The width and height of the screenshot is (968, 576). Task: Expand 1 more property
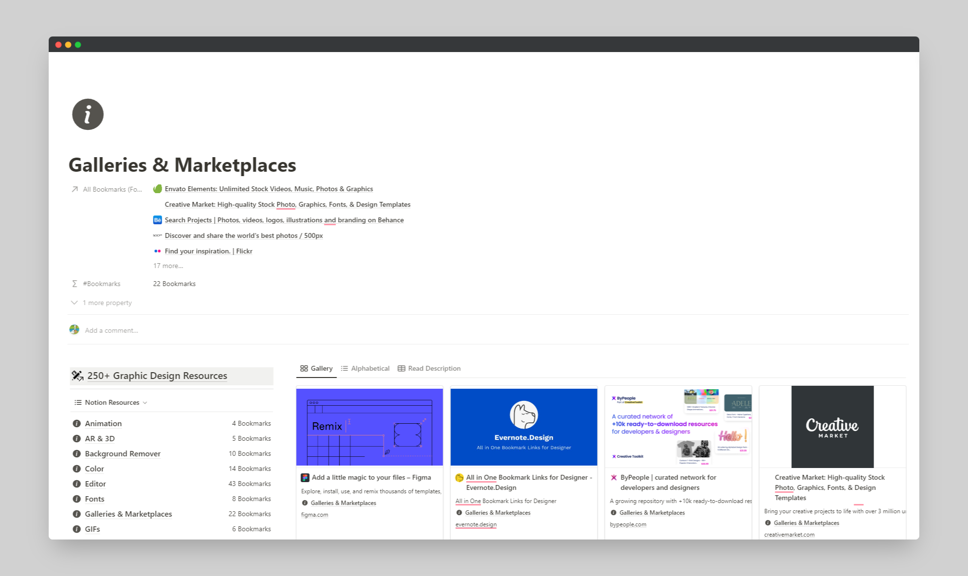pos(101,303)
